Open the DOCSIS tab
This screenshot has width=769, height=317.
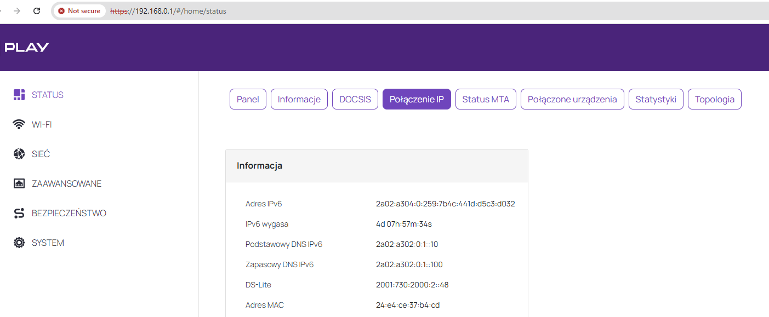(x=355, y=99)
